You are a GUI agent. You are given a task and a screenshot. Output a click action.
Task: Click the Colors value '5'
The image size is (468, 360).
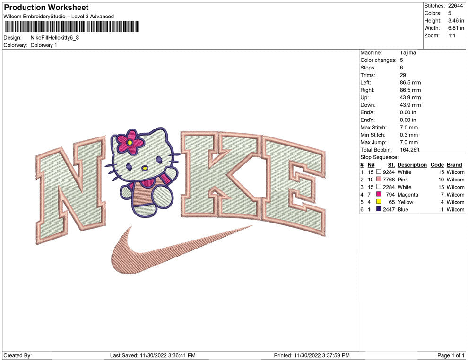[450, 13]
